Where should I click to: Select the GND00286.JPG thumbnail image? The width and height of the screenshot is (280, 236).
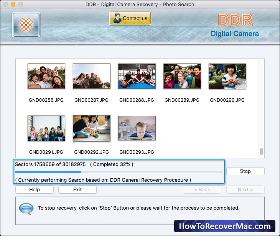(46, 76)
